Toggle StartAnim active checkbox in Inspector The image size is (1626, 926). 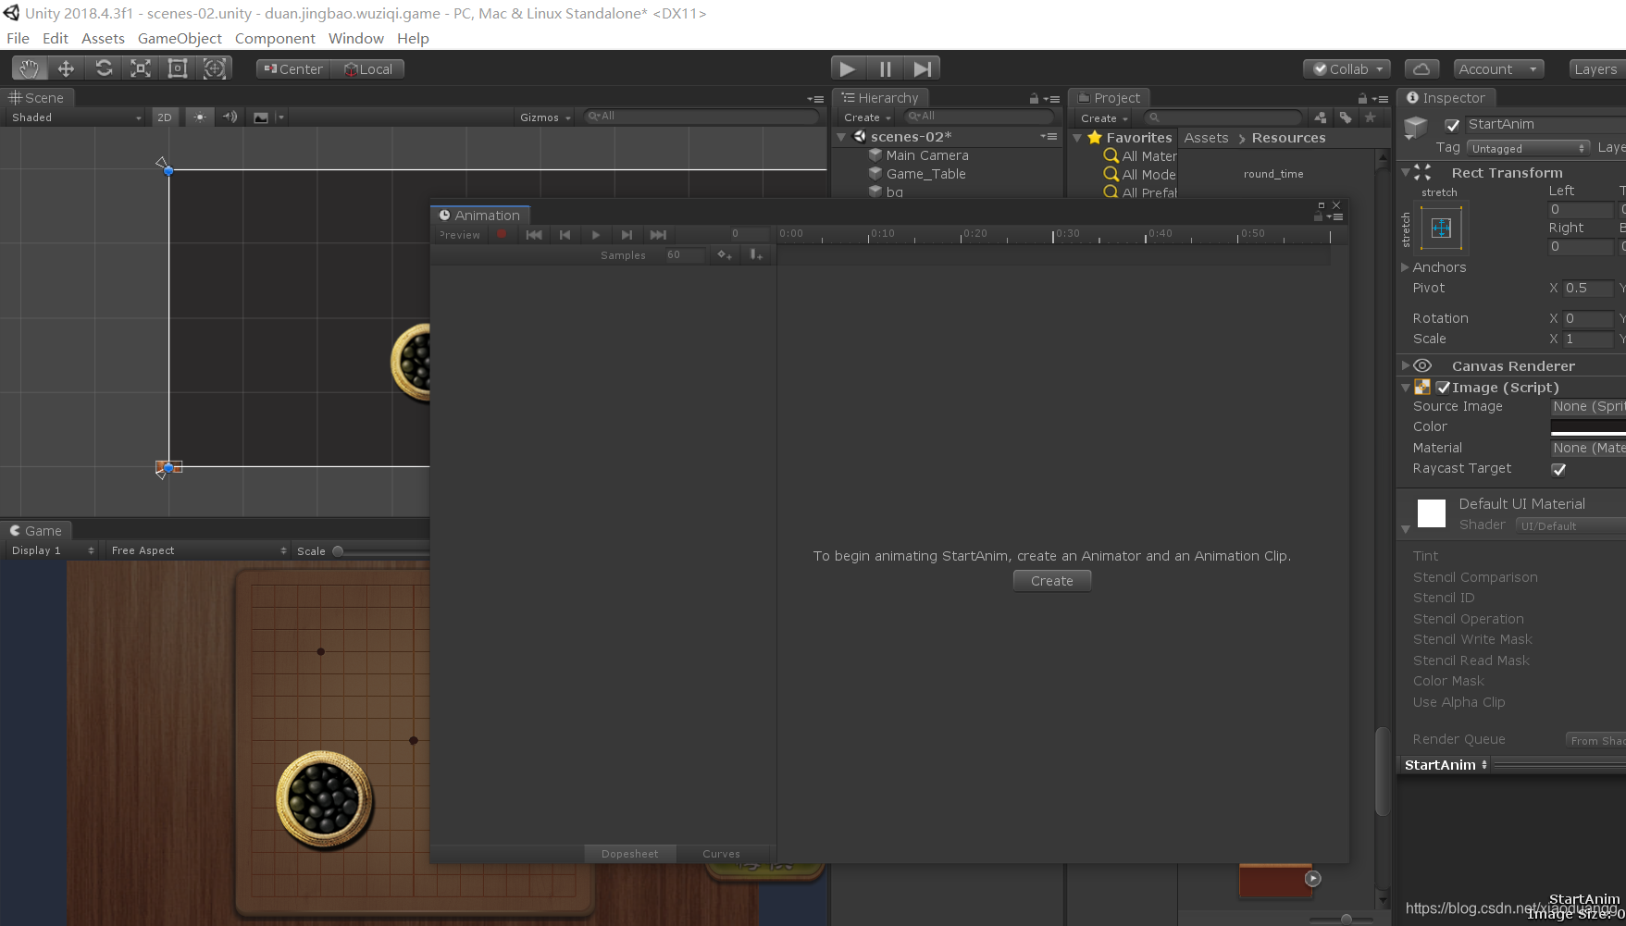pyautogui.click(x=1453, y=125)
